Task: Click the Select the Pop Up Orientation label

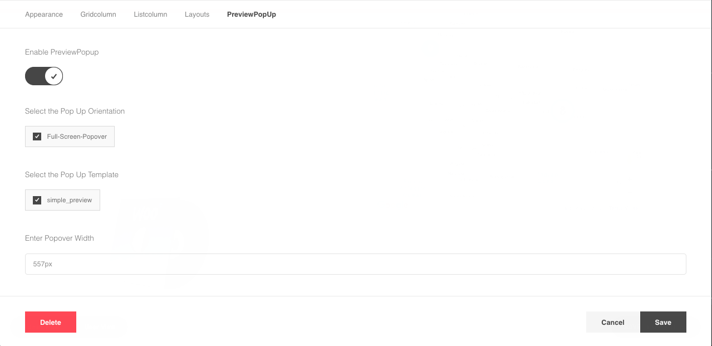Action: click(x=75, y=111)
